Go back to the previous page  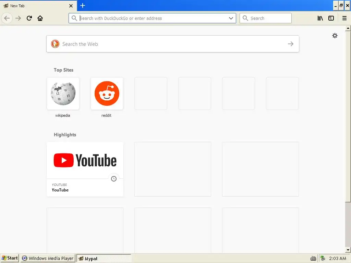7,18
